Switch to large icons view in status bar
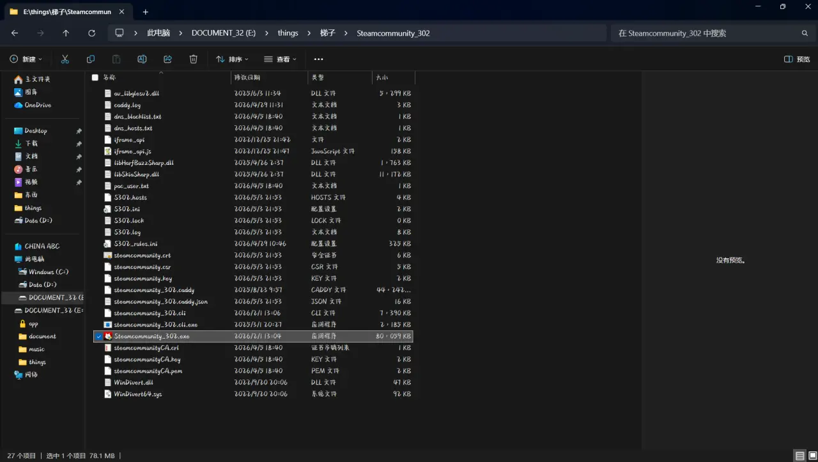The width and height of the screenshot is (818, 462). tap(811, 456)
